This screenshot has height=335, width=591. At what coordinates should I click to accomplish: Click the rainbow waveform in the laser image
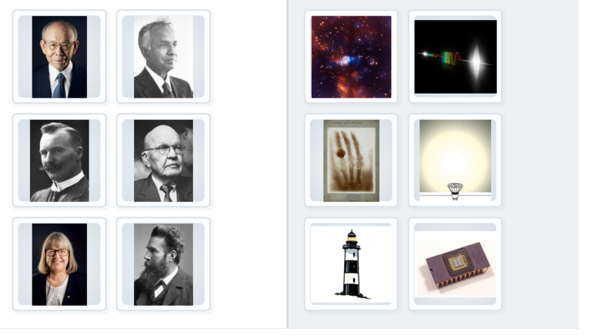pos(451,58)
